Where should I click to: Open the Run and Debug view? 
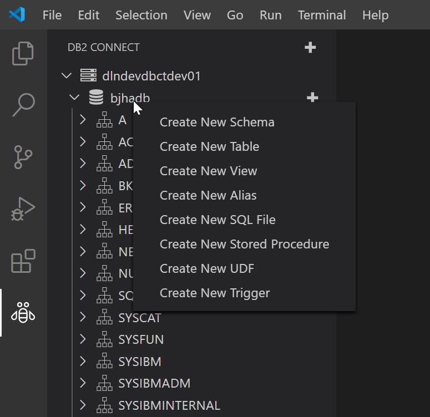click(23, 209)
